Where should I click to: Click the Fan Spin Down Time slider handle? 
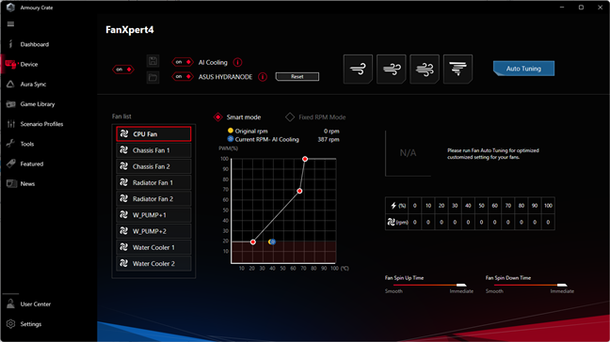click(x=562, y=285)
